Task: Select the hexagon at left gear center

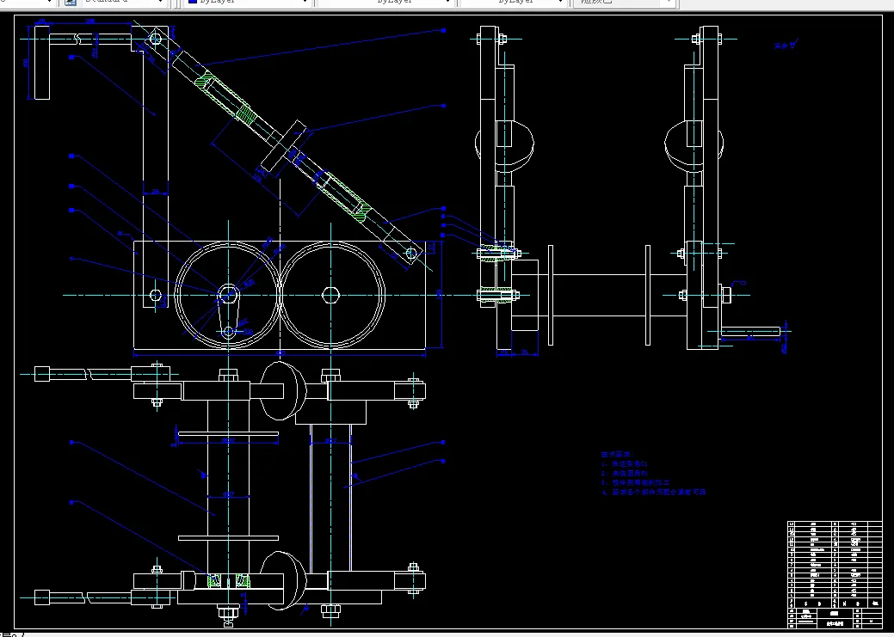Action: pyautogui.click(x=228, y=295)
